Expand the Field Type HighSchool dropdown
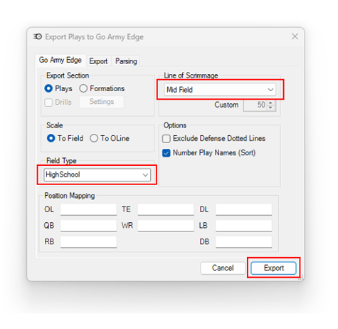This screenshot has height=329, width=338. [x=97, y=175]
